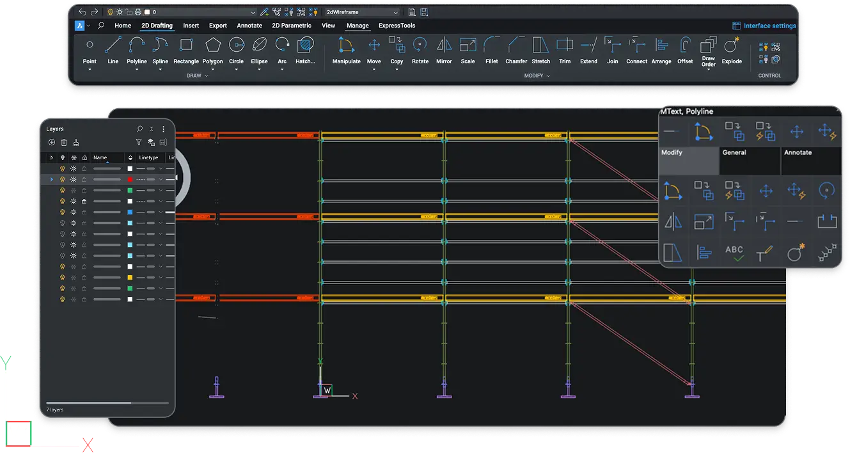Click the red color swatch of second layer
Screen dimensions: 850x453
(130, 180)
